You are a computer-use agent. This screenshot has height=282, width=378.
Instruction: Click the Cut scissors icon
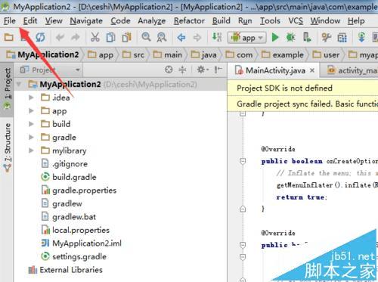(x=94, y=38)
